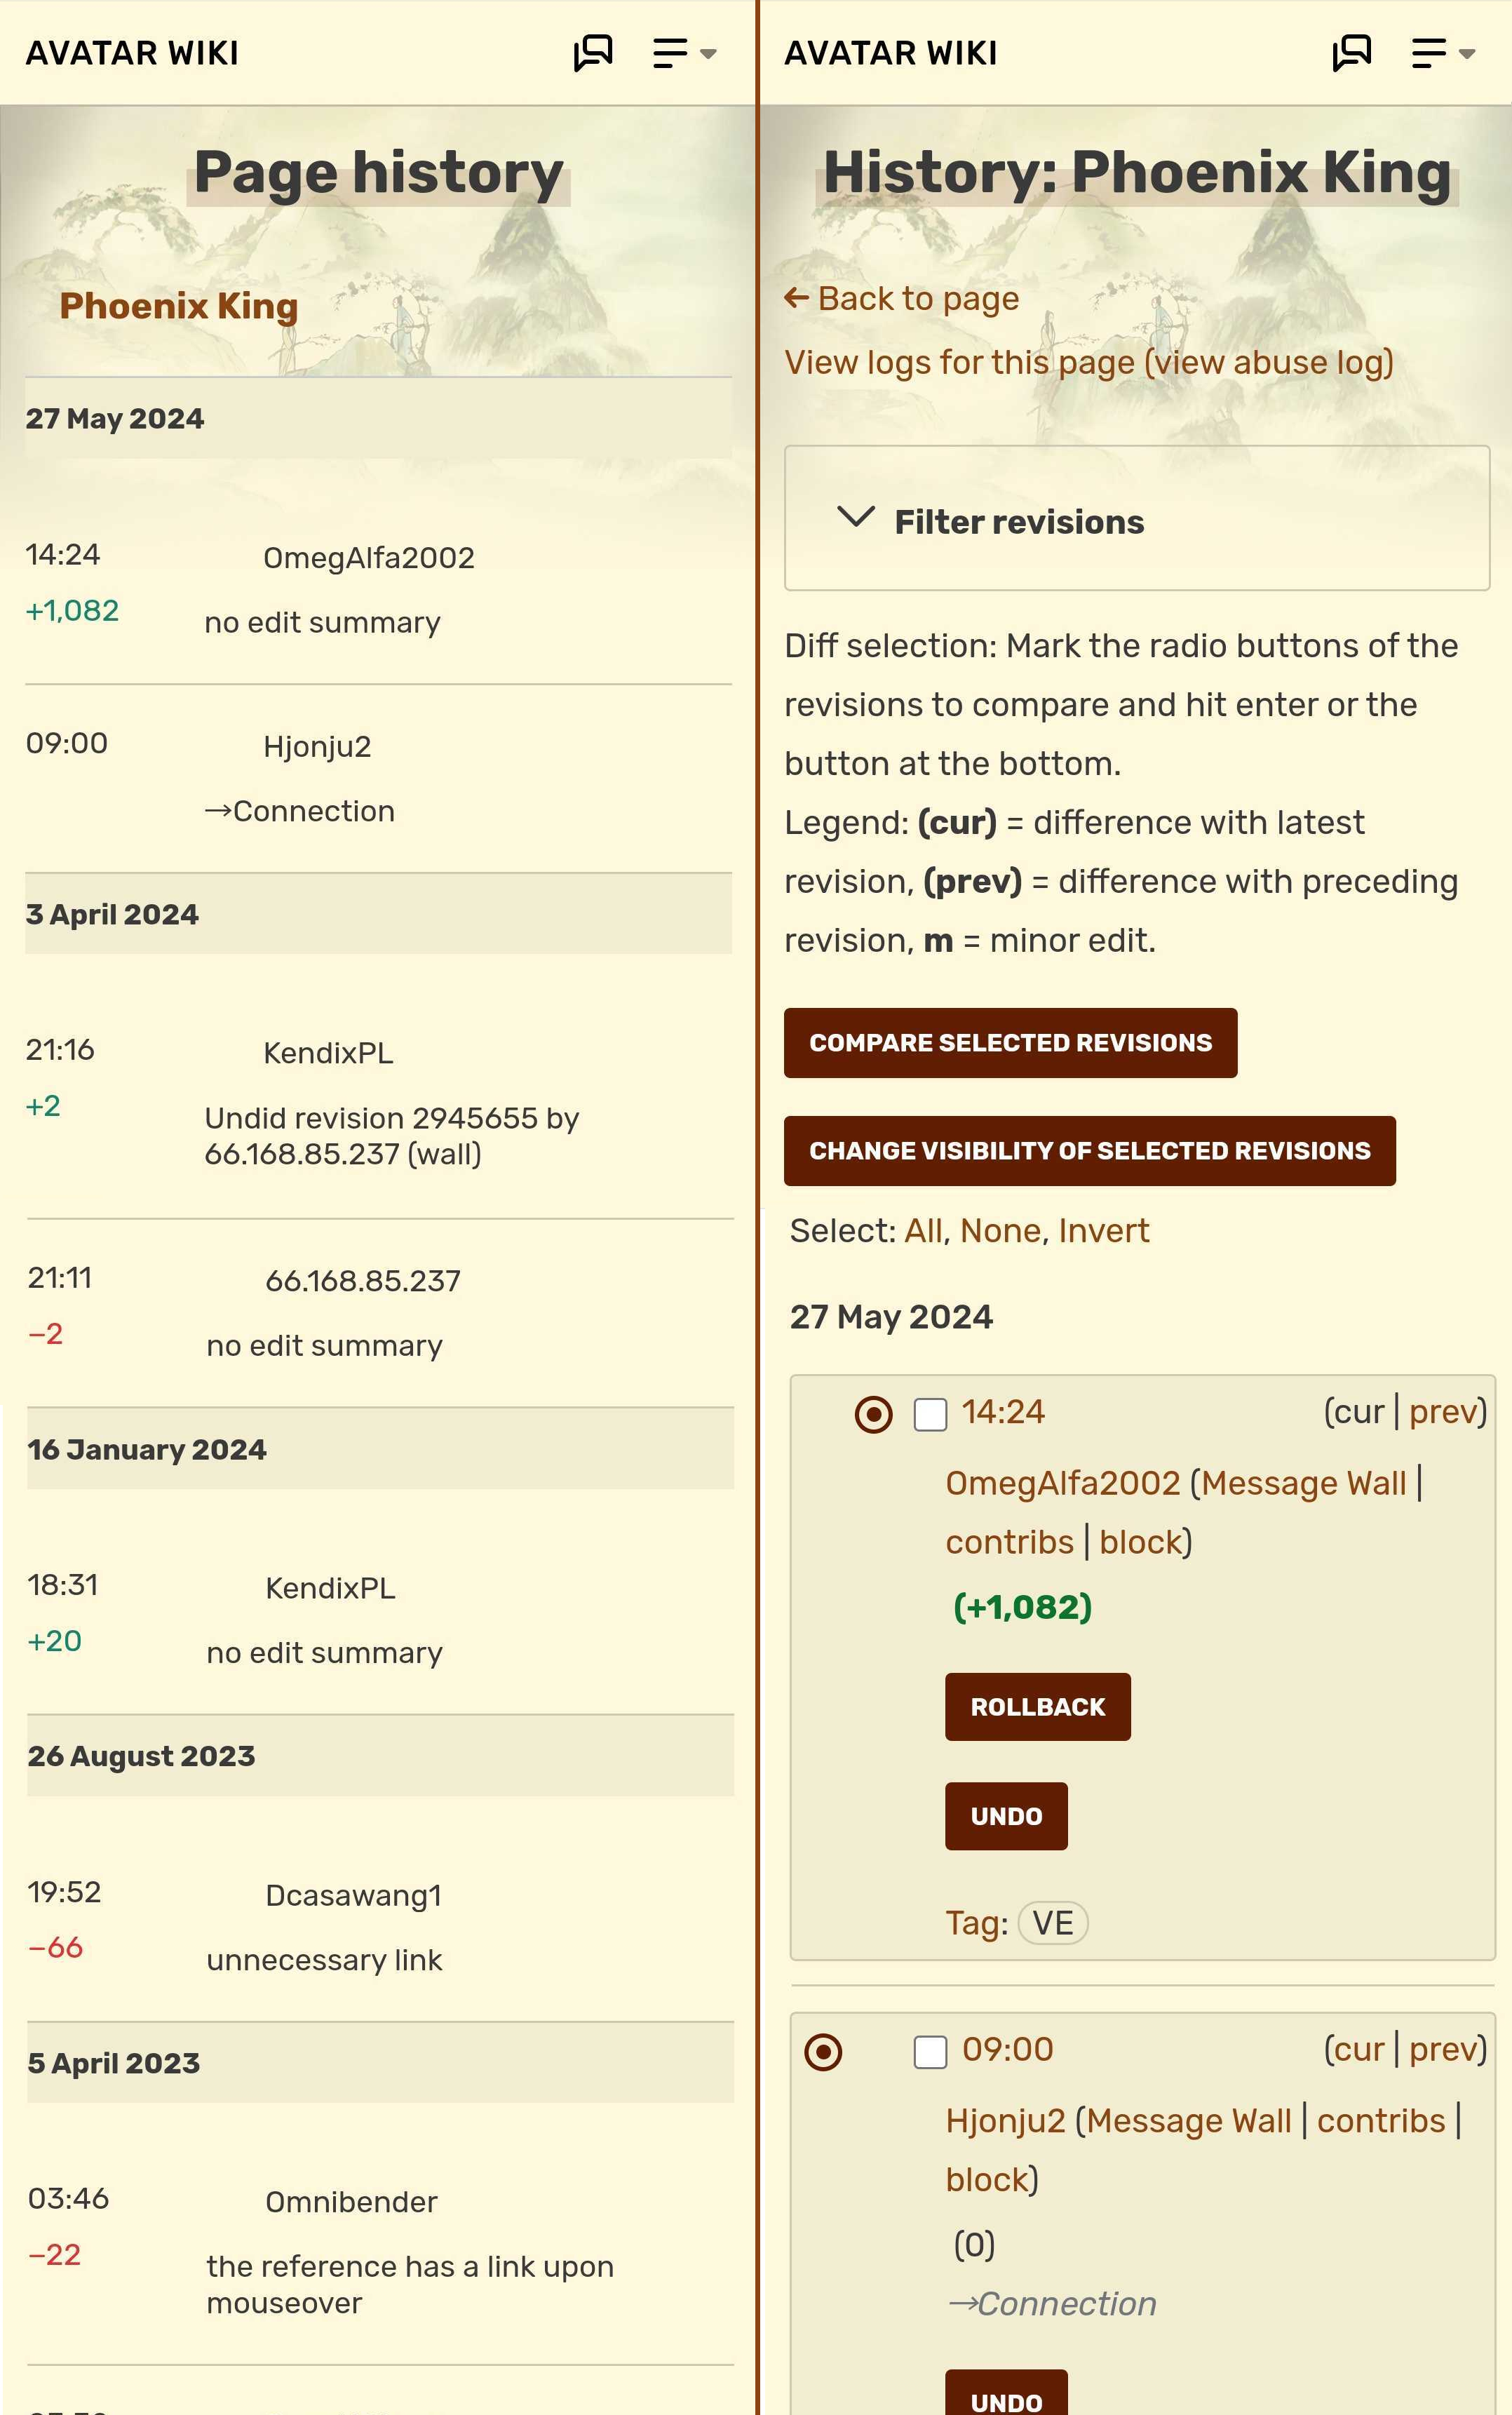Open OmegAlfa2002's Message Wall link
The image size is (1512, 2415).
(x=1303, y=1483)
